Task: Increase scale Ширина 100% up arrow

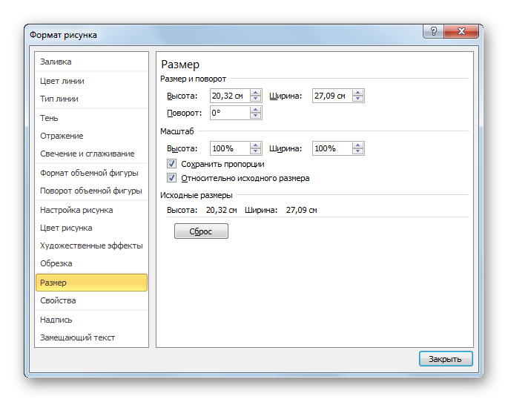Action: point(358,145)
